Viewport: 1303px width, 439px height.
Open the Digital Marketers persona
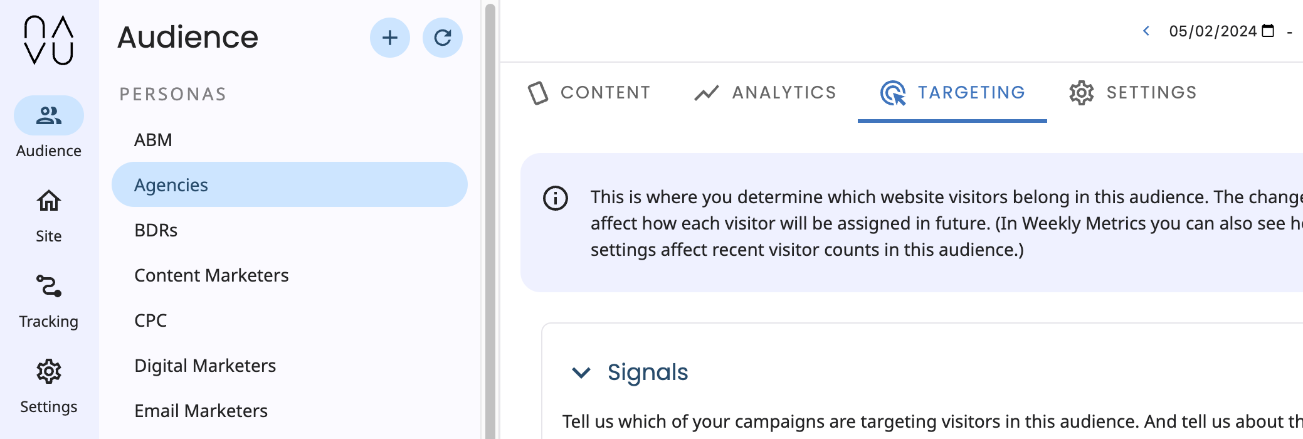click(x=205, y=366)
